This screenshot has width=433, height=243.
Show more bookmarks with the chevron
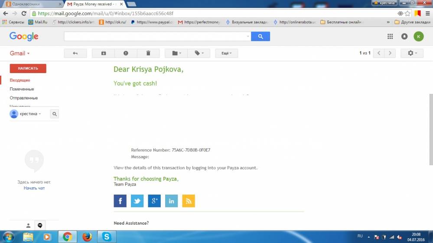point(388,22)
